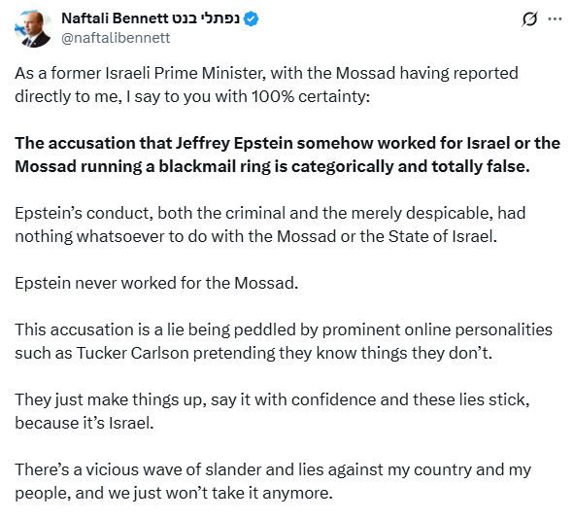Open Naftali Bennett's profile picture
This screenshot has height=519, width=574.
[x=33, y=28]
